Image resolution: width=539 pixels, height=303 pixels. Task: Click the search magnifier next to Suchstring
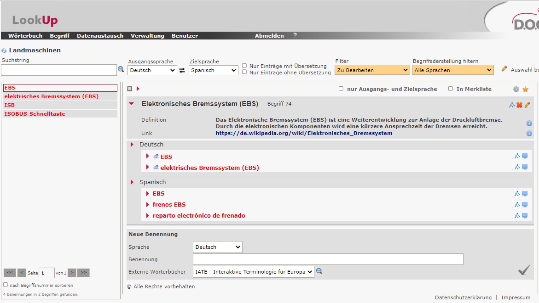pos(121,69)
